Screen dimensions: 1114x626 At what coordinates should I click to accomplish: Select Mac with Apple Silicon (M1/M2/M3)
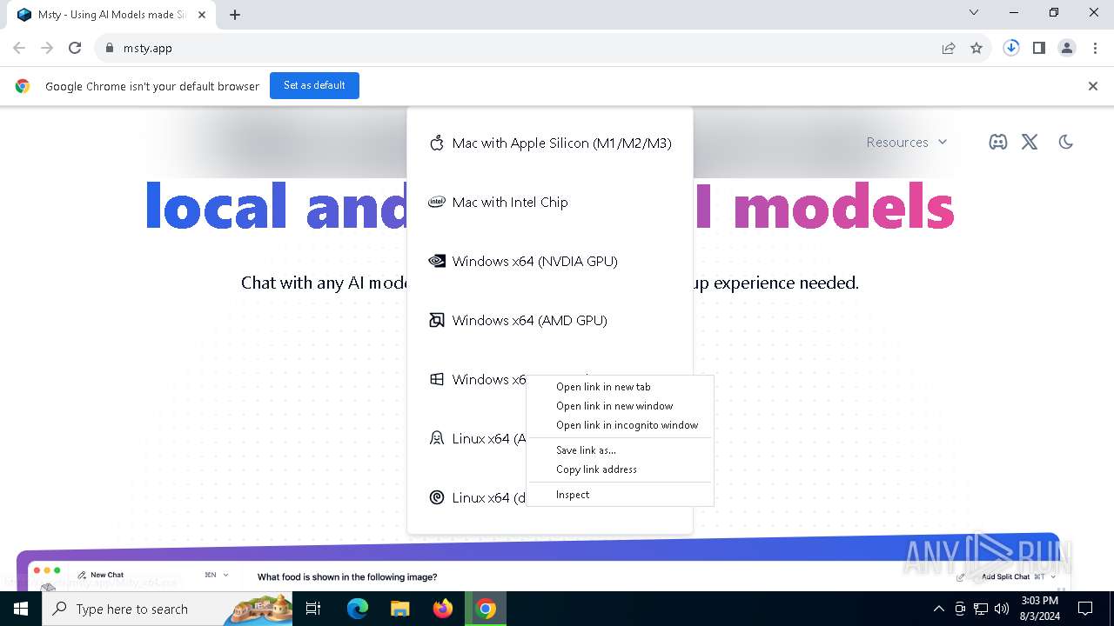click(550, 143)
